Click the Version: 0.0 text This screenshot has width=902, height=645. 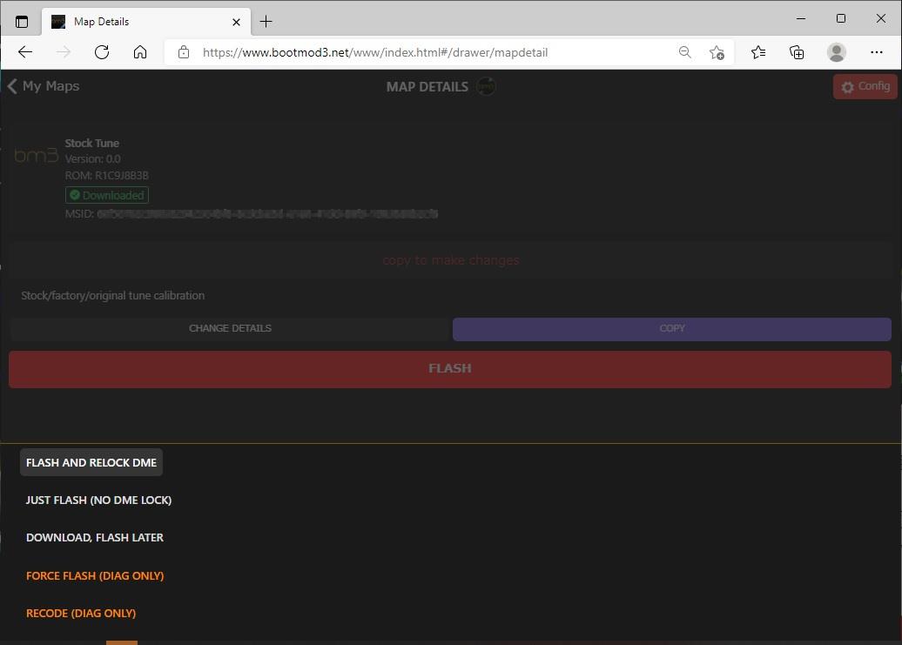point(92,159)
